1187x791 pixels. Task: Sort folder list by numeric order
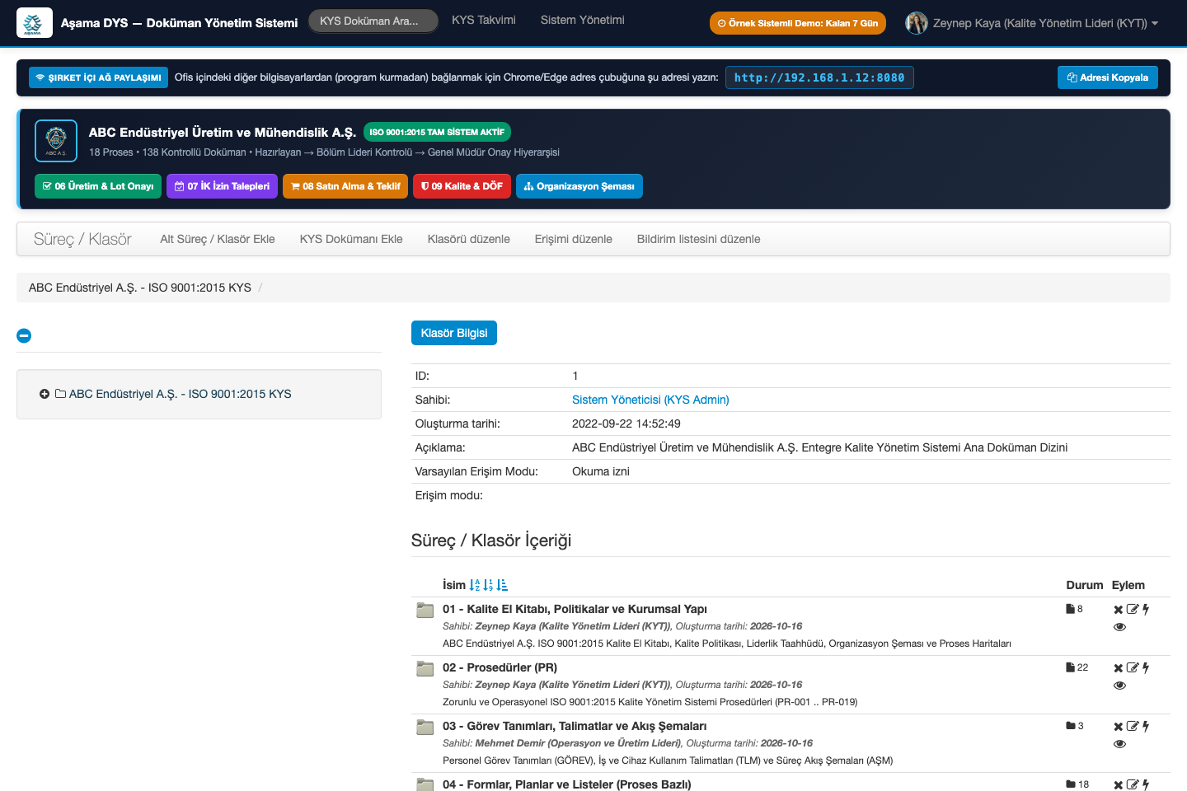click(x=488, y=585)
